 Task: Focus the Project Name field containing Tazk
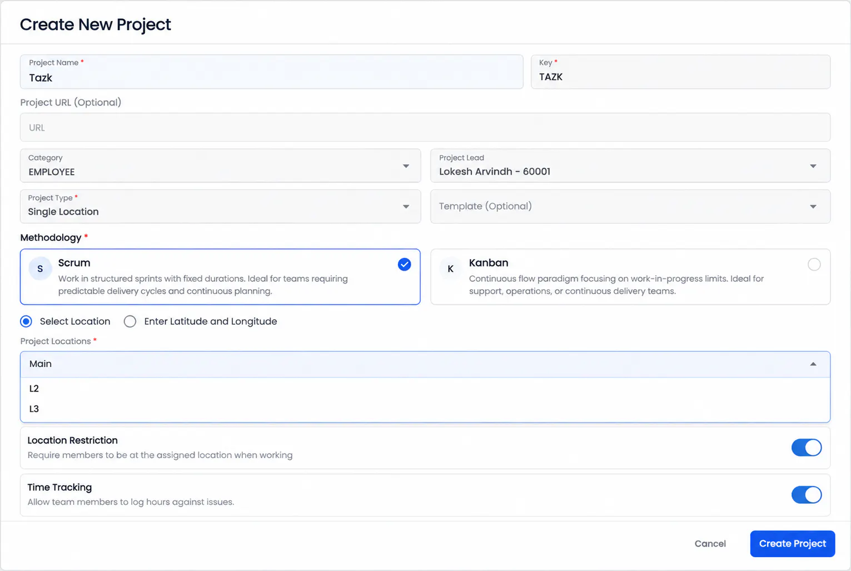pyautogui.click(x=272, y=72)
